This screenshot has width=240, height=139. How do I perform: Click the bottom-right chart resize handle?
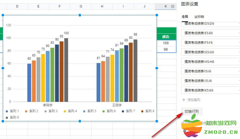click(x=156, y=121)
